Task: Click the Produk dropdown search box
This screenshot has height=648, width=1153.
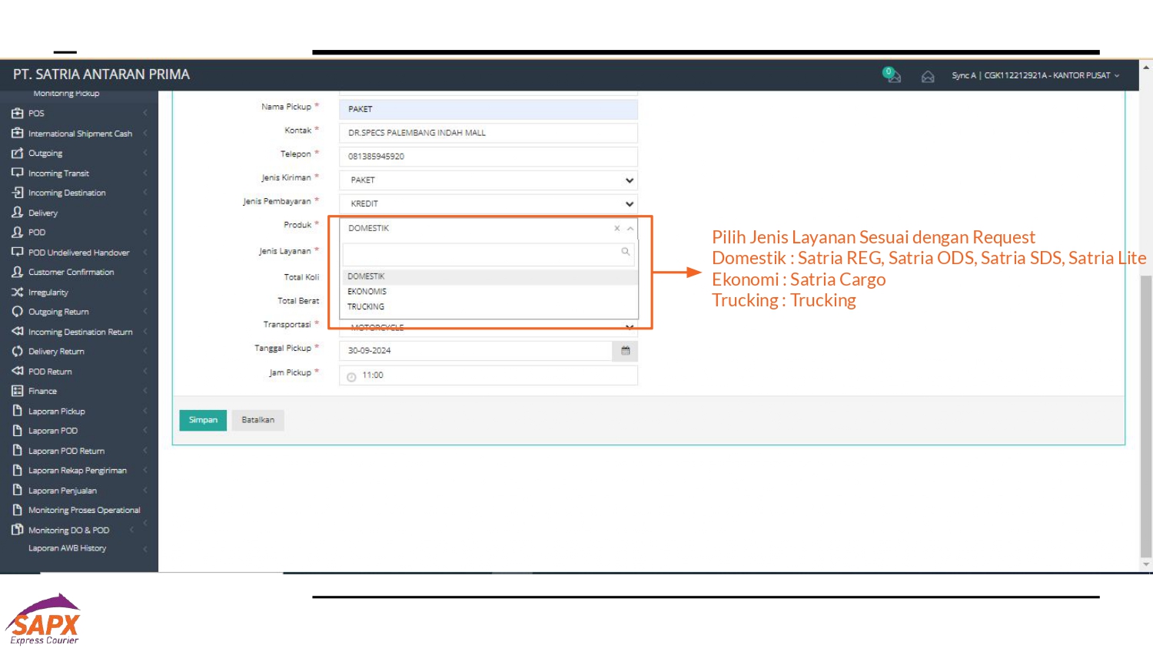Action: coord(488,254)
